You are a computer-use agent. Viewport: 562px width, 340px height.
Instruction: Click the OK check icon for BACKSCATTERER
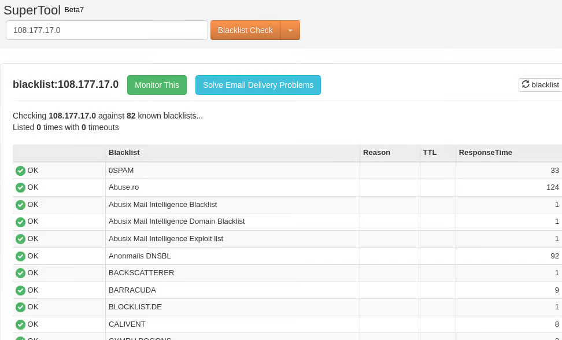coord(20,274)
